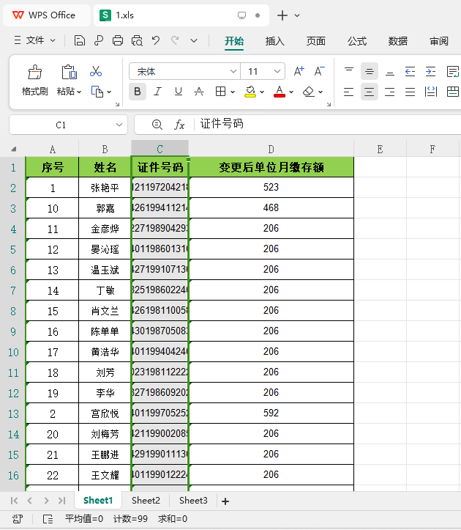This screenshot has height=530, width=461.
Task: Switch to the 数据 ribbon tab
Action: (398, 41)
